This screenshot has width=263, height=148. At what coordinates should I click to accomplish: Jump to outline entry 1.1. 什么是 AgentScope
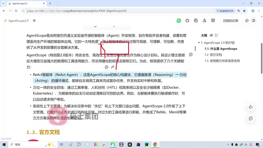(x=221, y=49)
